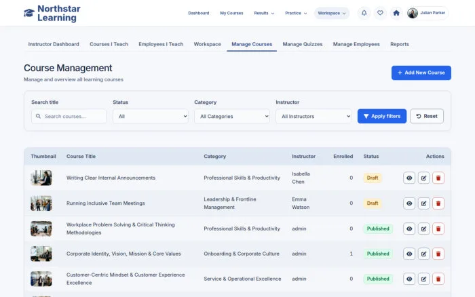Screen dimensions: 475x297
Task: Open My Courses in top navigation
Action: pyautogui.click(x=231, y=14)
